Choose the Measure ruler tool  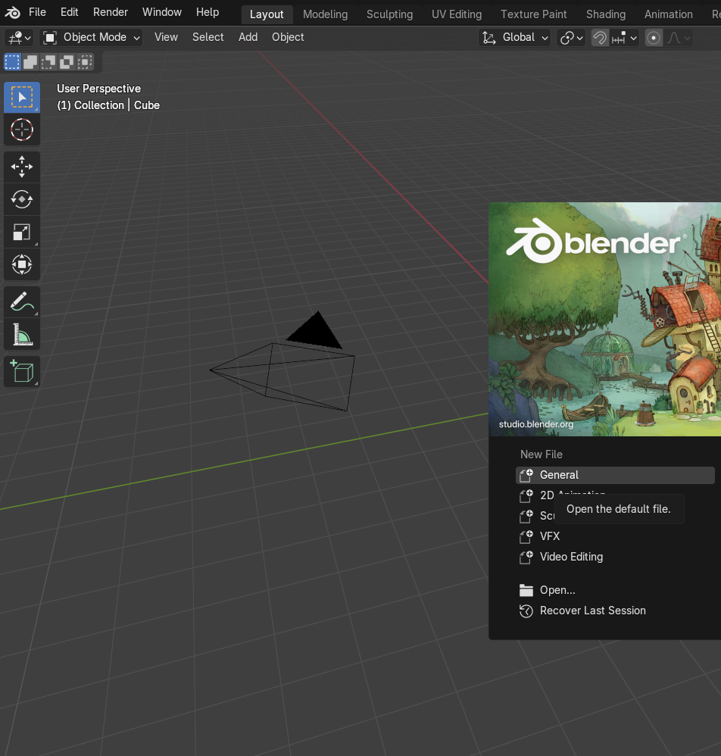[x=22, y=334]
